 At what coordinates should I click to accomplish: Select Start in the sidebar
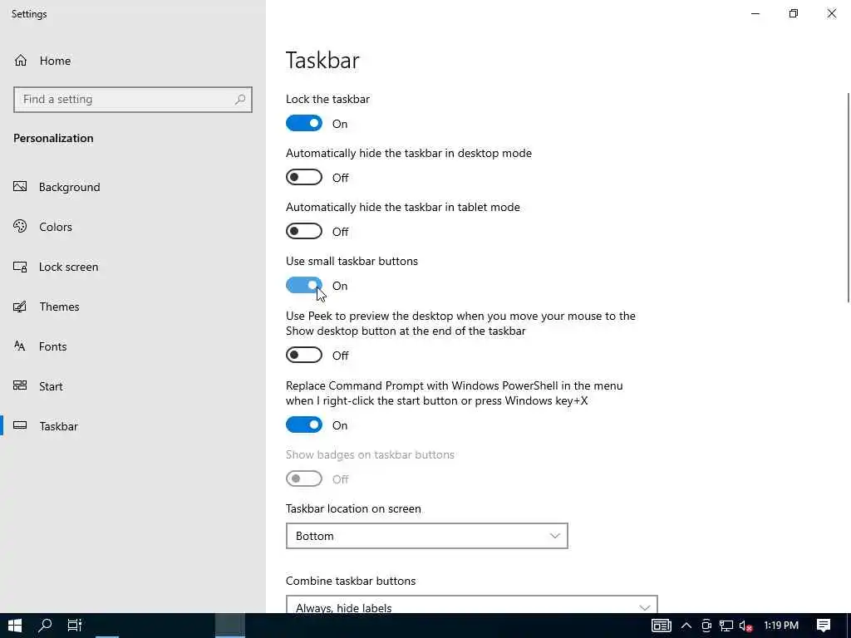(x=132, y=386)
